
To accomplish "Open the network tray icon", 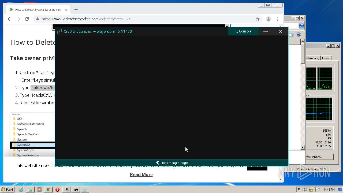I will (311, 190).
